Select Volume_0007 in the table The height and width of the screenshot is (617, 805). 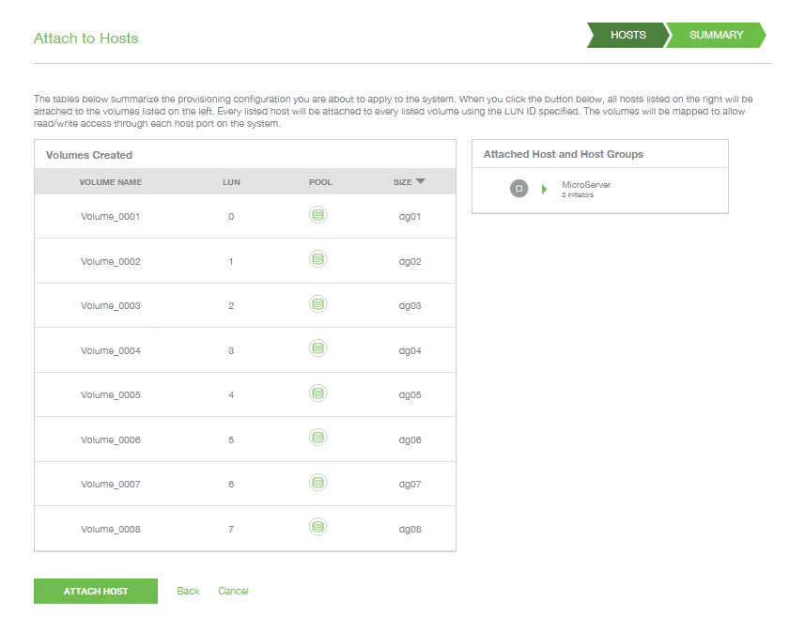point(111,484)
